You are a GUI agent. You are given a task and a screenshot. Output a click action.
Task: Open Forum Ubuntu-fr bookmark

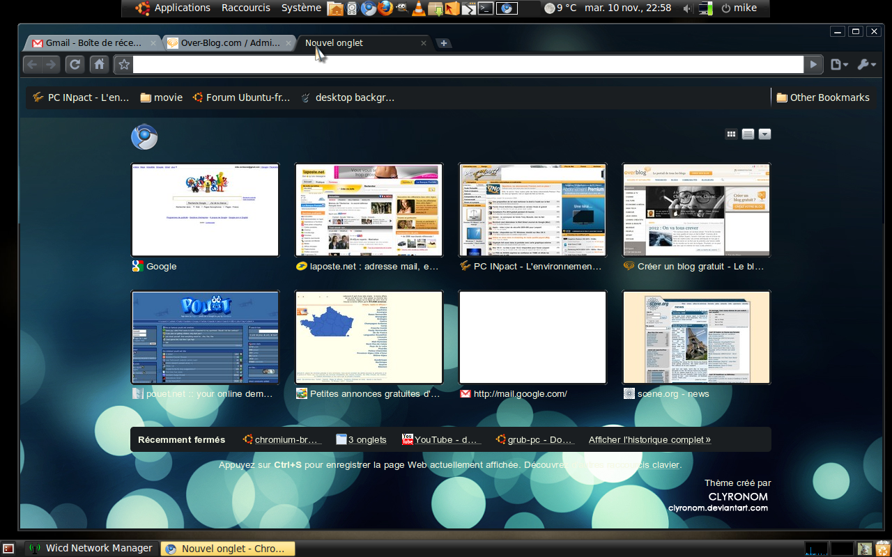[x=241, y=97]
